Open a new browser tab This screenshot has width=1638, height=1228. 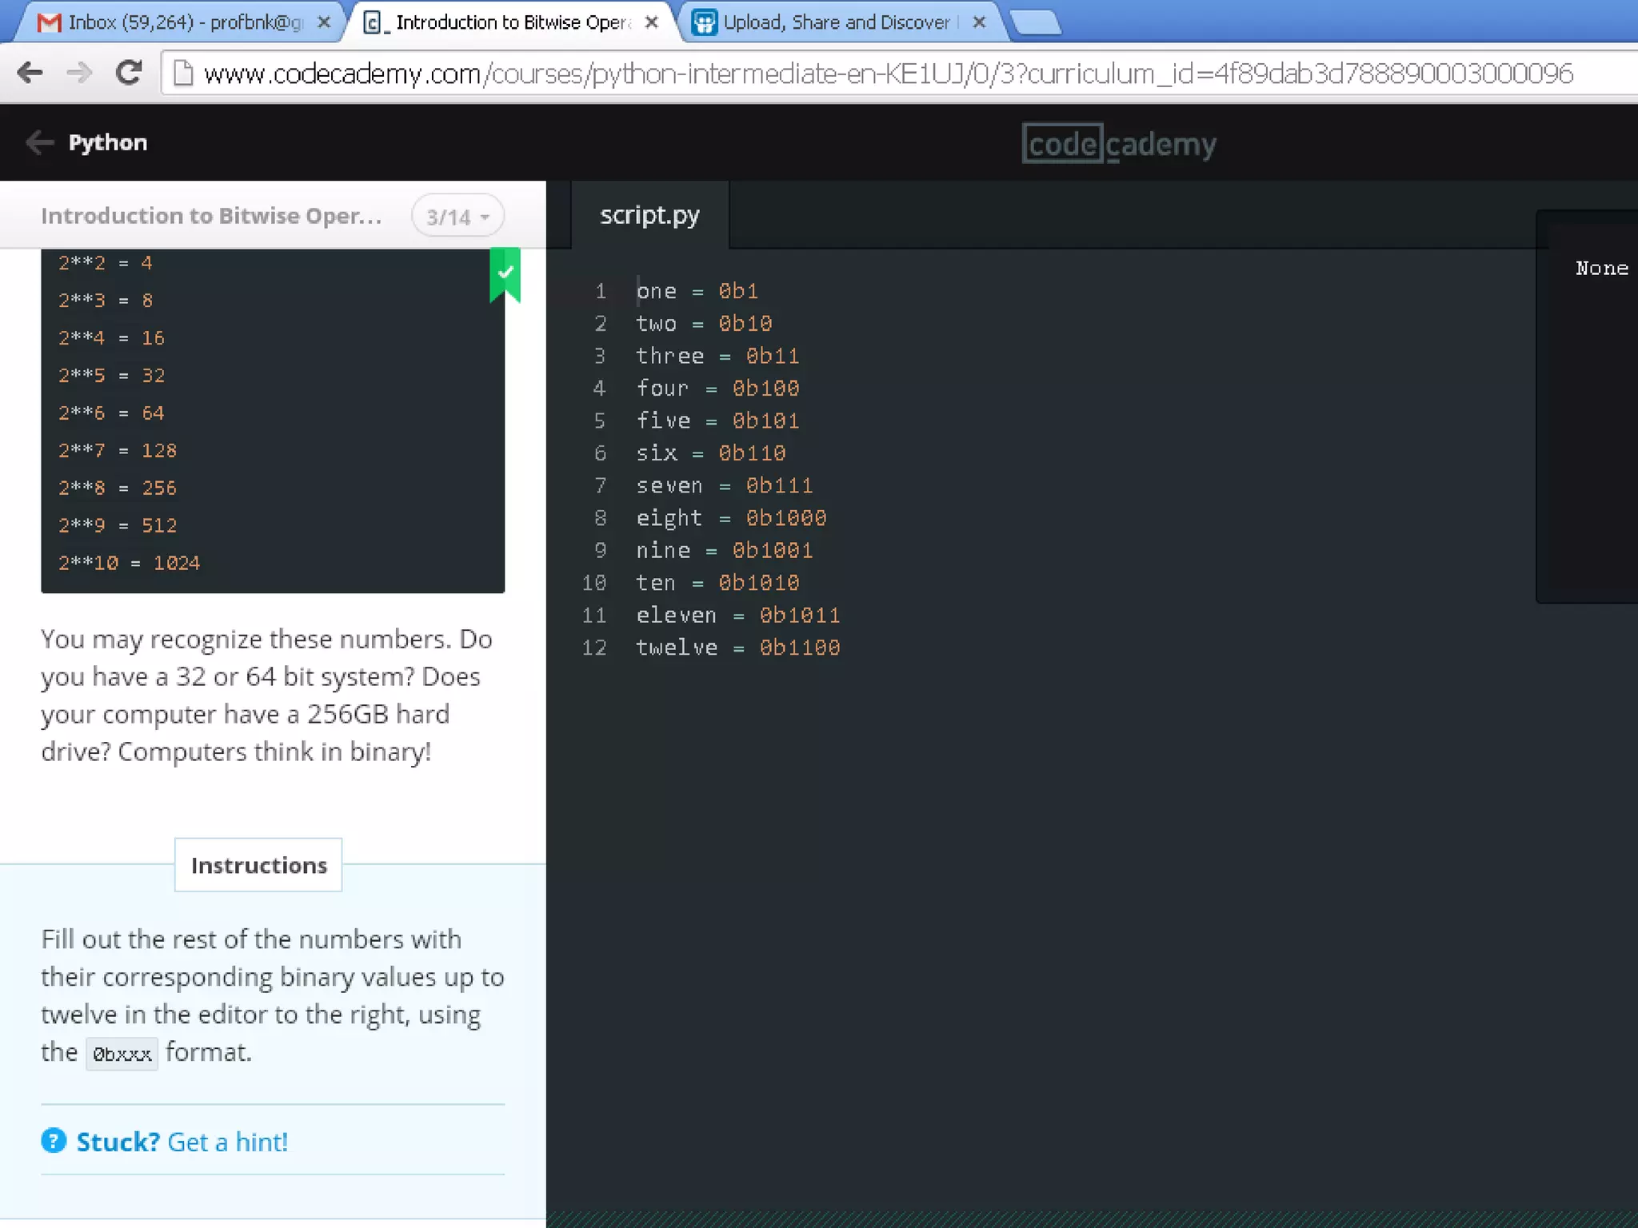pos(1037,22)
